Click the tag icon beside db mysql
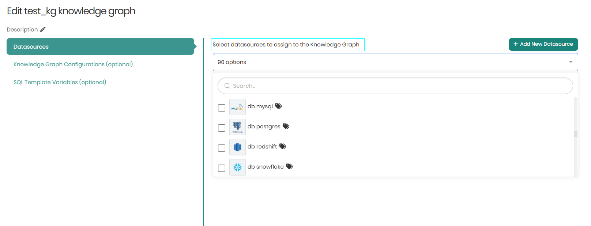The image size is (591, 226). pos(278,106)
